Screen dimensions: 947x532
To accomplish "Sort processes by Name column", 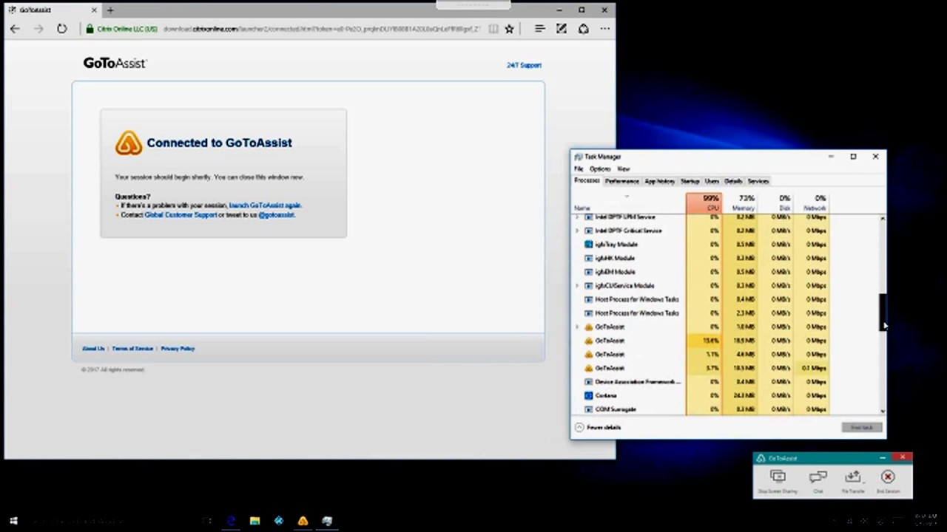I will tap(629, 203).
